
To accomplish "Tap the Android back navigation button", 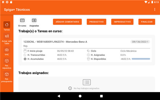I will pyautogui.click(x=59, y=96).
